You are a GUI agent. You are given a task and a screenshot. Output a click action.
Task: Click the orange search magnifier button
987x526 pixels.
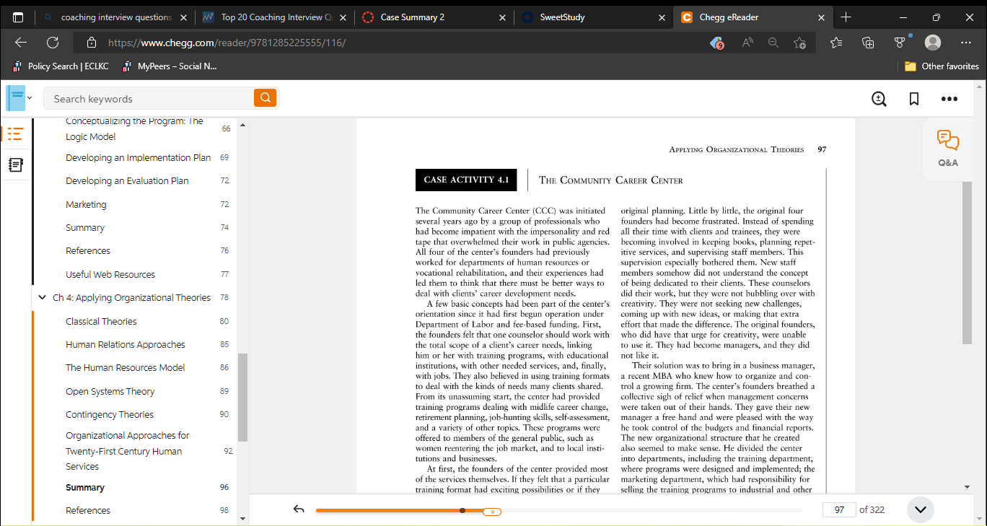pyautogui.click(x=265, y=98)
